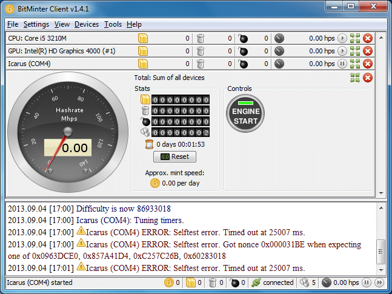Screen dimensions: 392x294
Task: Click rejected trash icon in CPU row
Action: coord(201,38)
